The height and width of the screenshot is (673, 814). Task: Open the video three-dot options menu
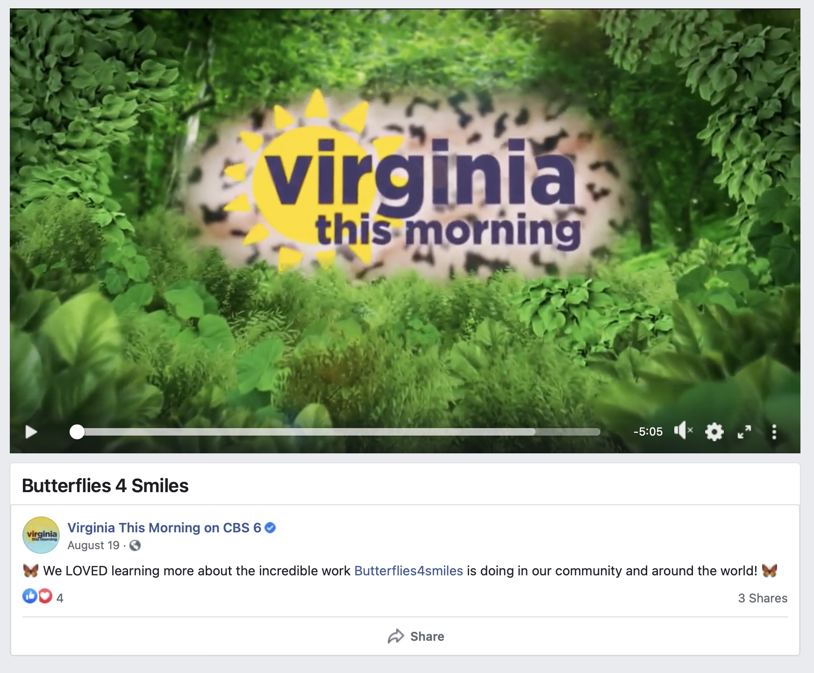tap(774, 432)
